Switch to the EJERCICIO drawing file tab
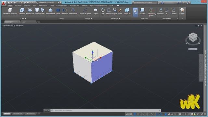The width and height of the screenshot is (208, 117). click(x=11, y=22)
